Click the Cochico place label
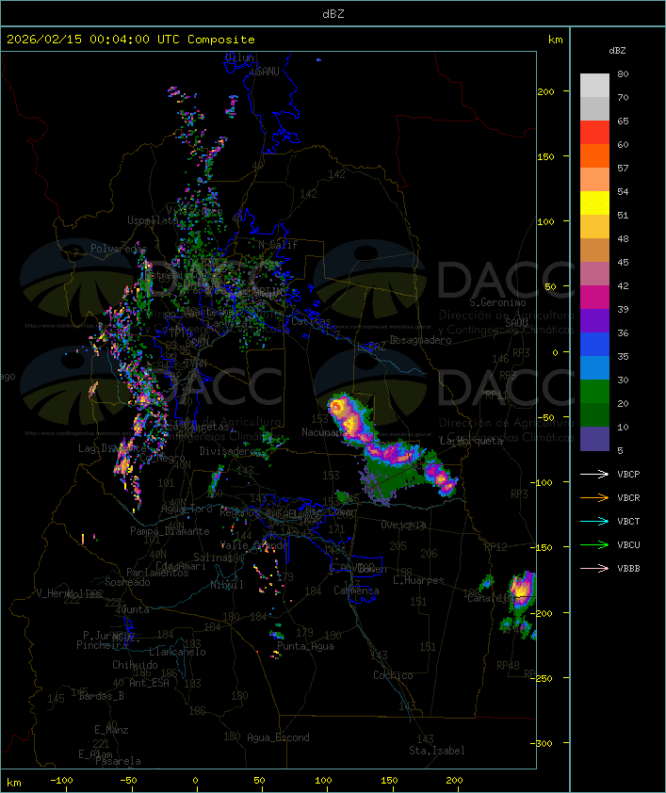The width and height of the screenshot is (666, 793). point(393,675)
